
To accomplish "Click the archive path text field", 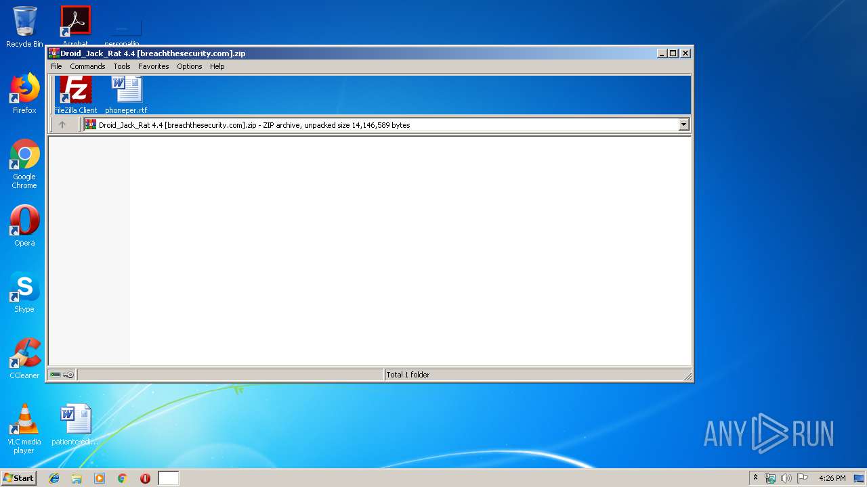I will (385, 124).
